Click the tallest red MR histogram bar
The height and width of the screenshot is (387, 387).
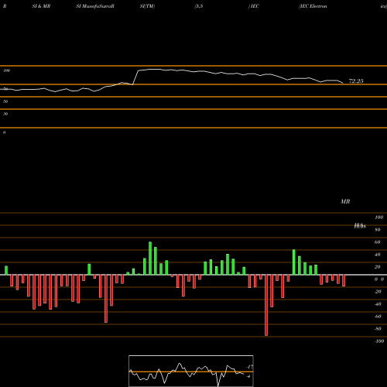(x=266, y=305)
